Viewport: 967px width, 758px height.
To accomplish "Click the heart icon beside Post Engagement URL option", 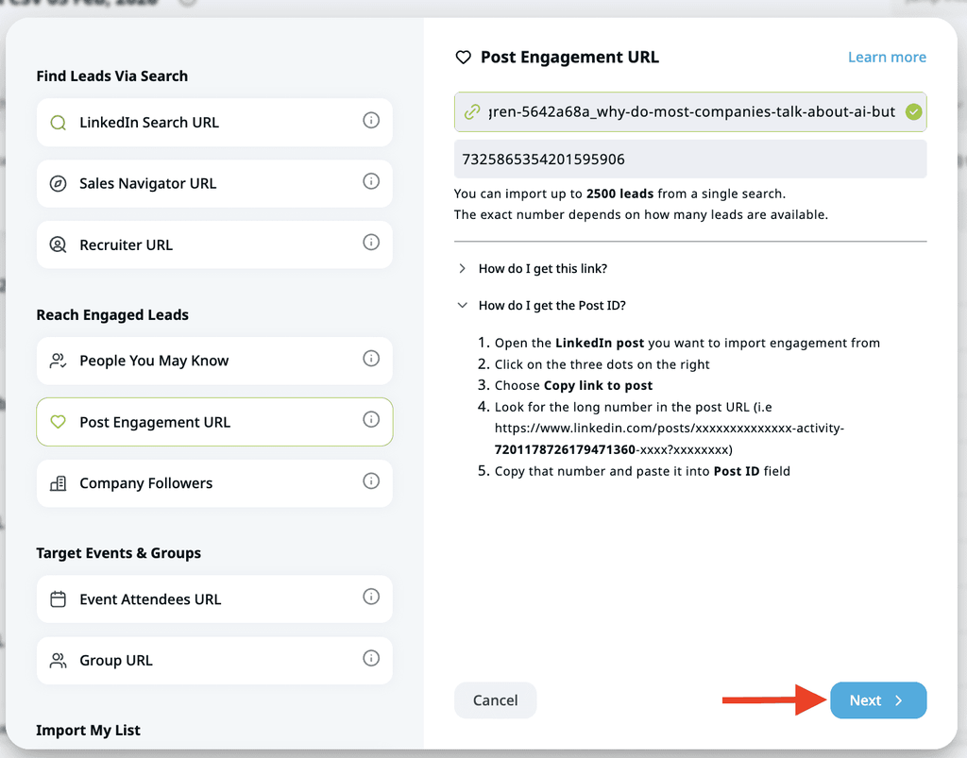I will 58,422.
